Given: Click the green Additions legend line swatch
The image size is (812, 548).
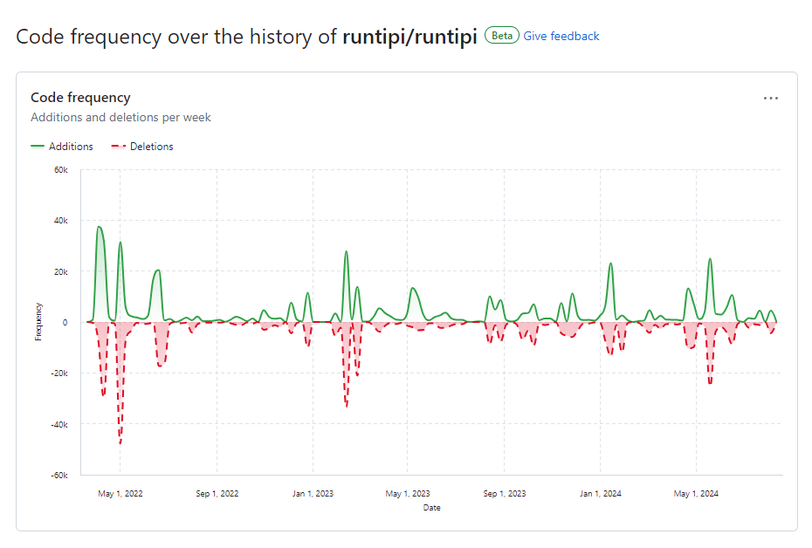Looking at the screenshot, I should [x=38, y=147].
